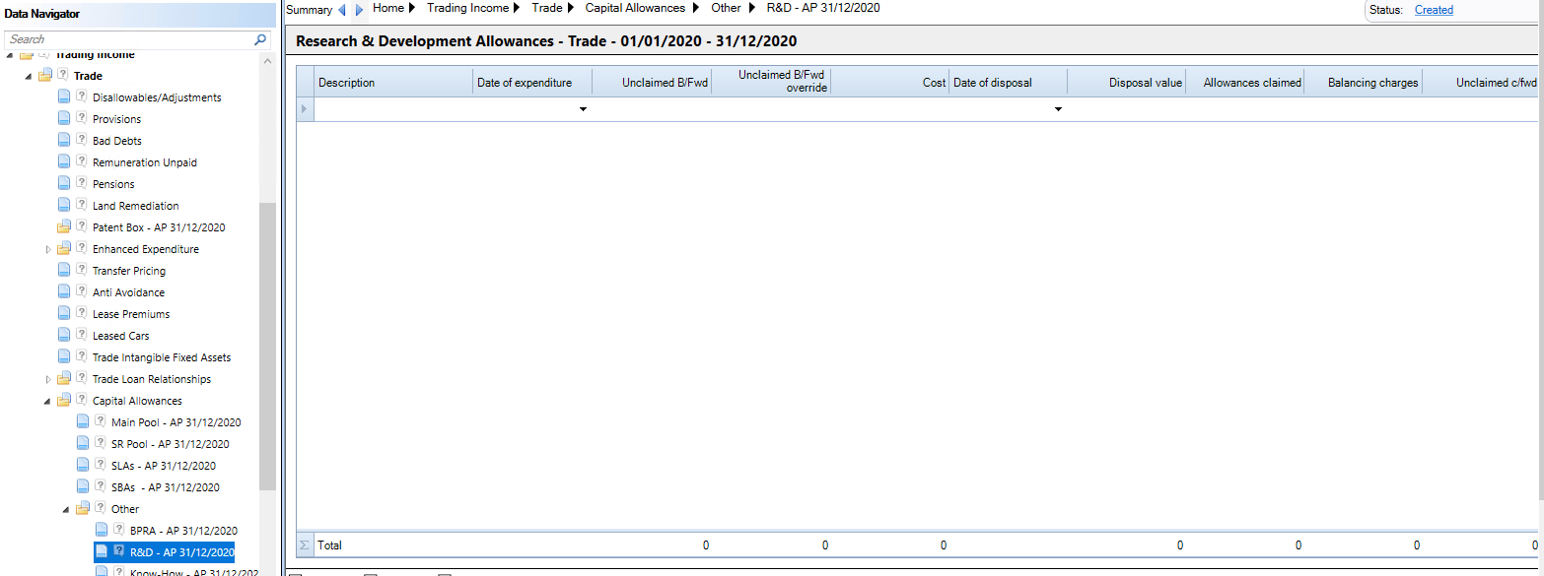Click the tree scrollbar up arrow
1544x576 pixels.
267,60
